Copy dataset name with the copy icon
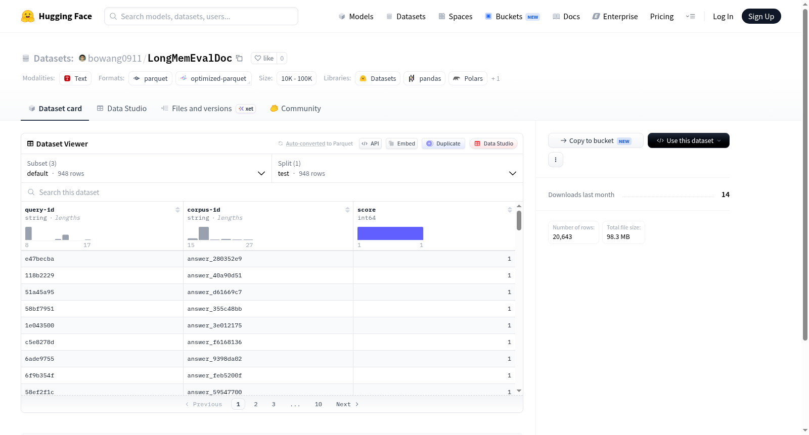809x435 pixels. tap(239, 59)
